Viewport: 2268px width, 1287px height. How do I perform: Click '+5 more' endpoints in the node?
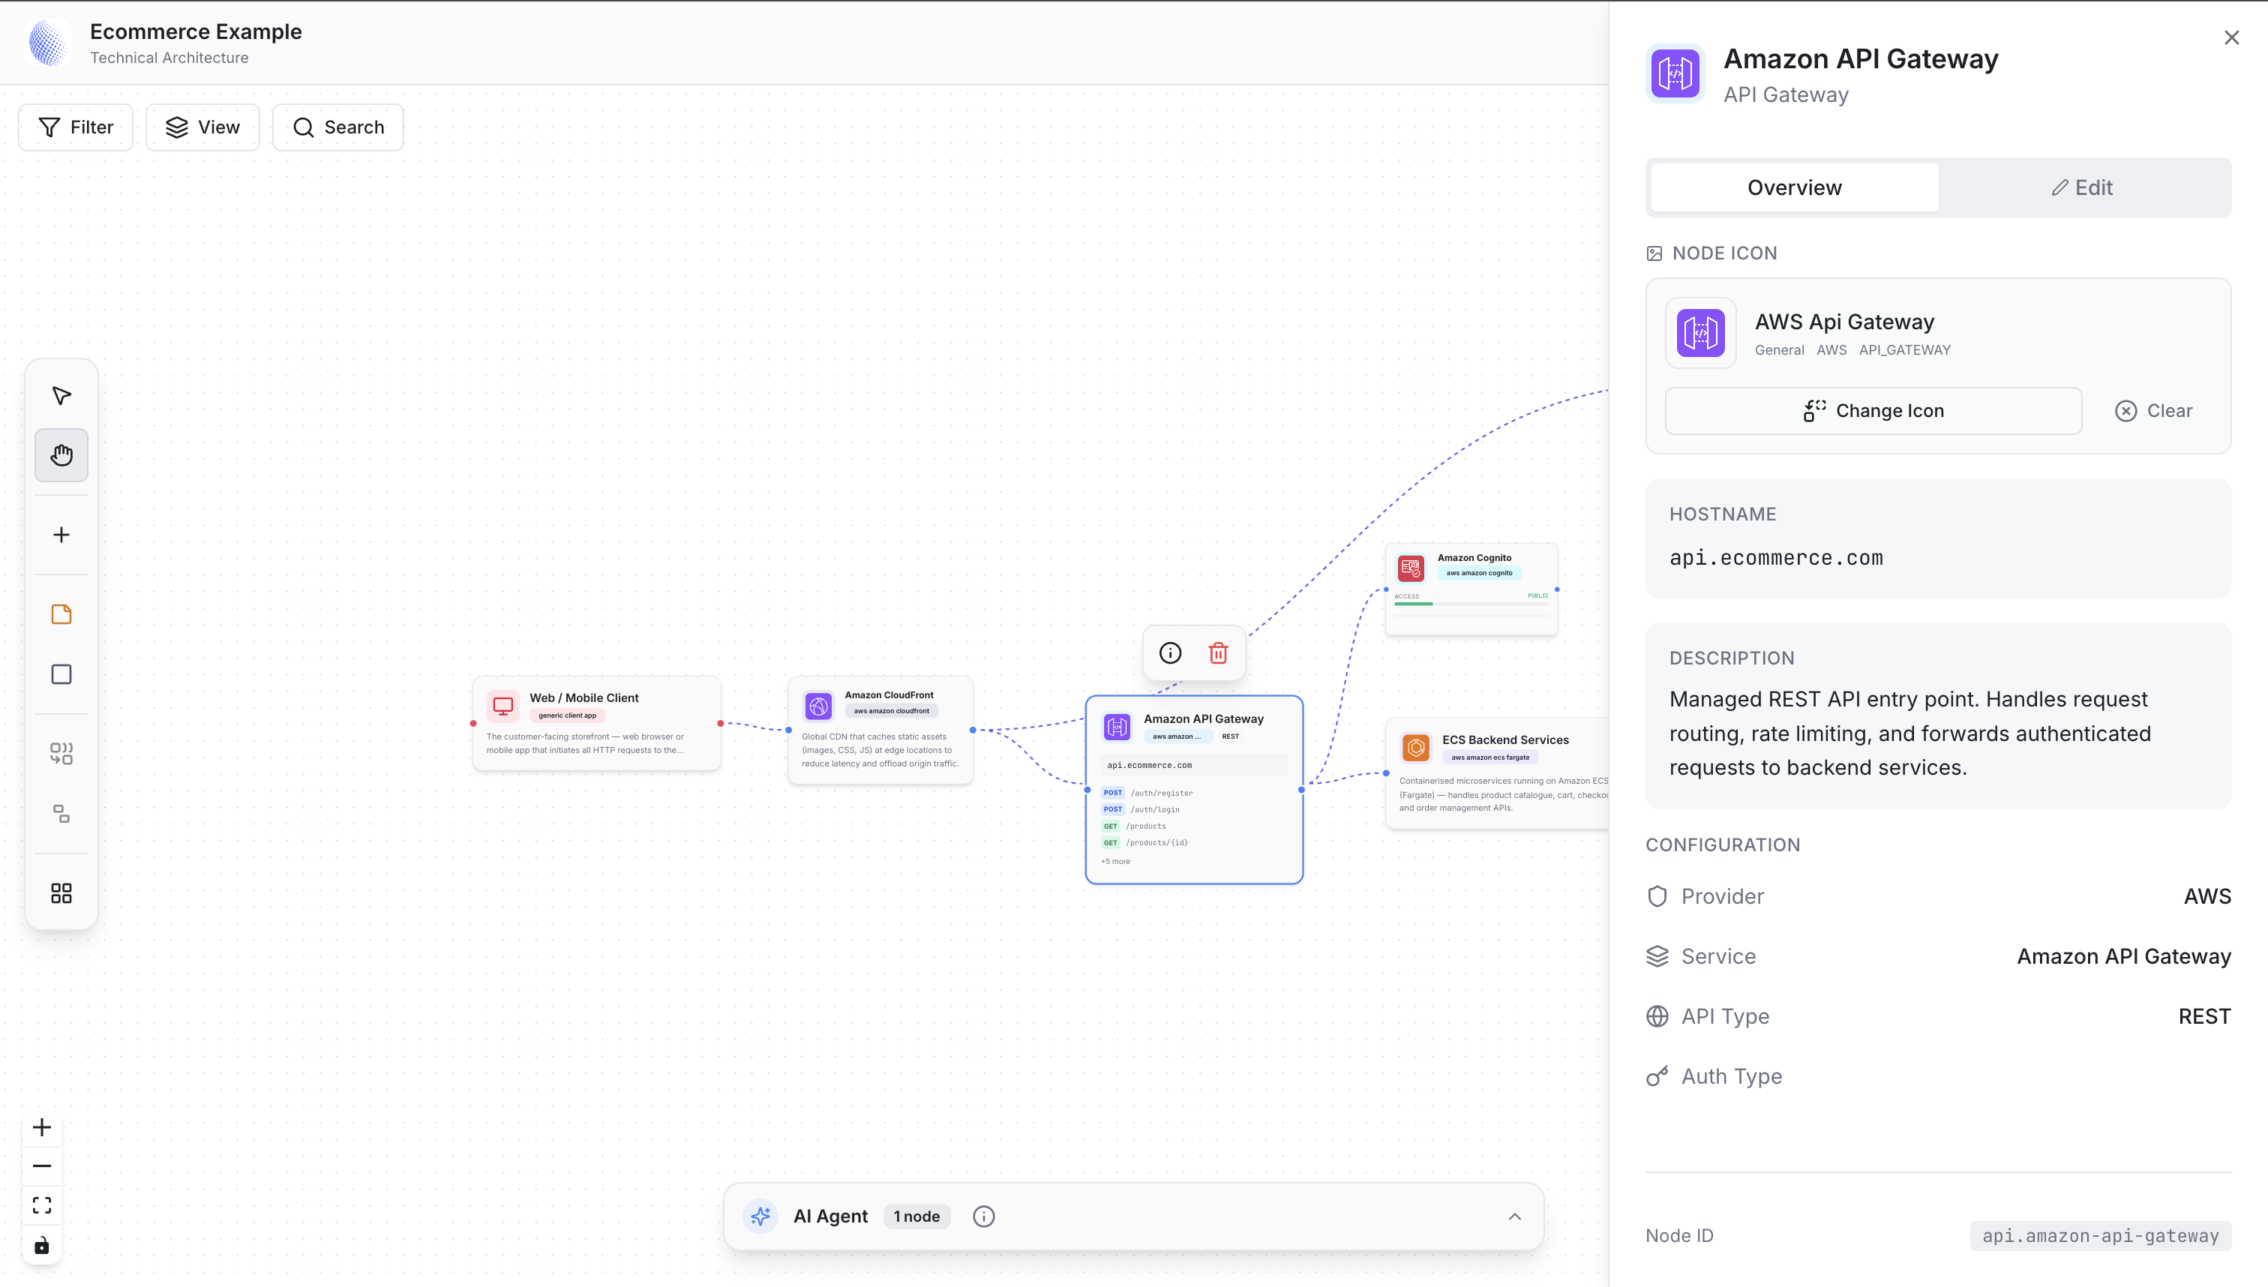pos(1114,861)
